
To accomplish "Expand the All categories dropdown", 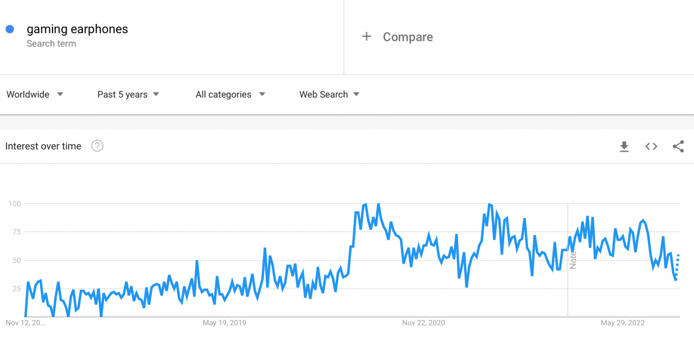I will [223, 94].
